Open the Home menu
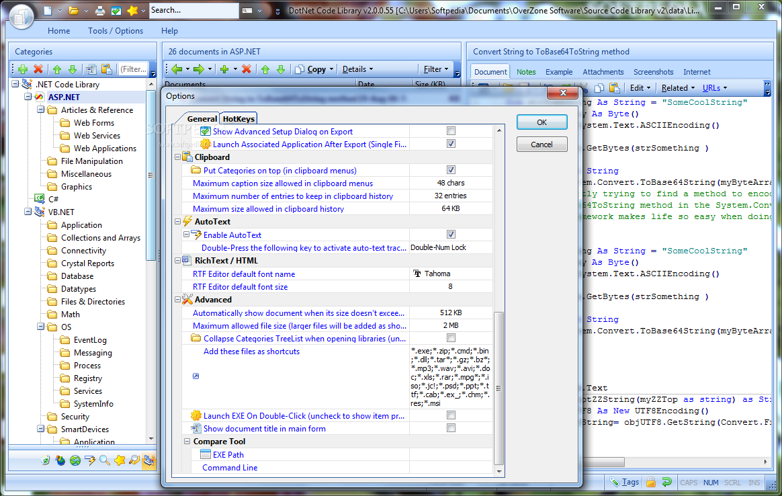 [x=59, y=31]
